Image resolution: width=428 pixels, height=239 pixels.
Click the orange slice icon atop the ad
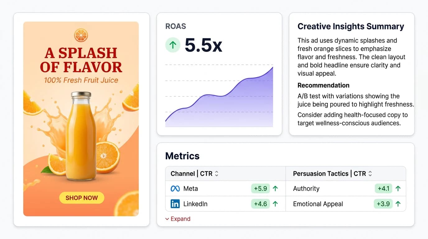click(x=81, y=35)
